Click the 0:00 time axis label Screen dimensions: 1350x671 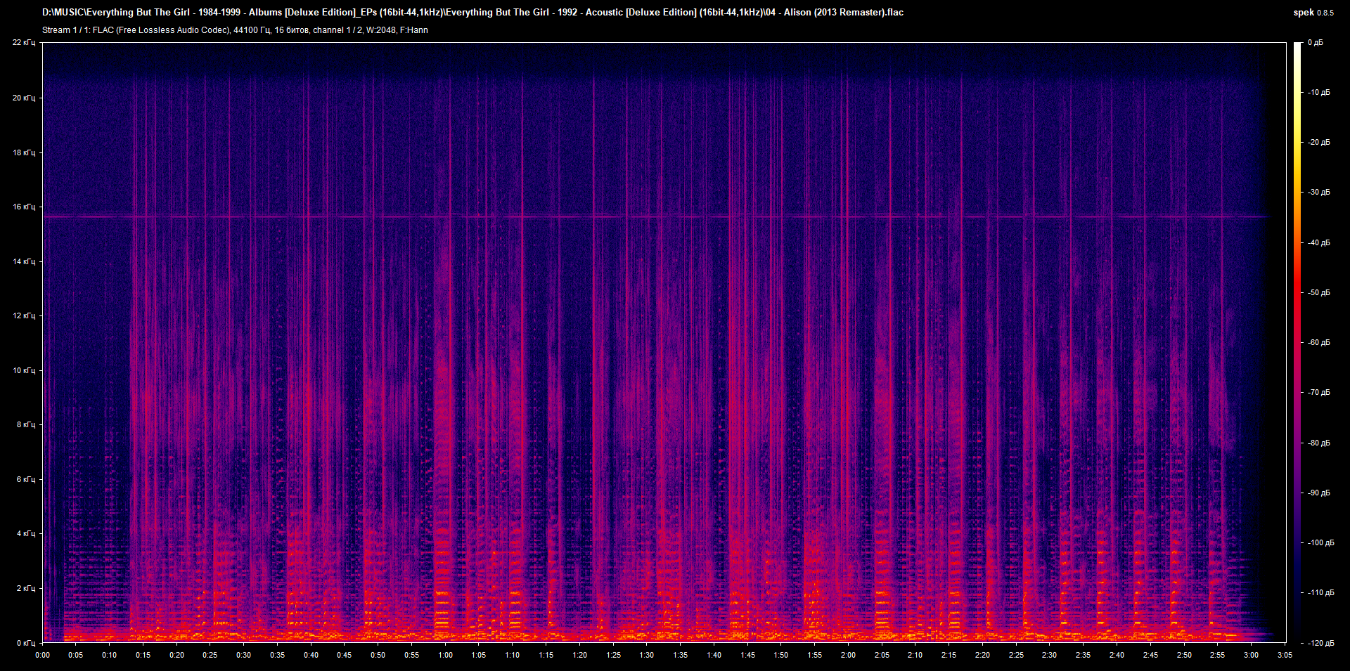43,655
